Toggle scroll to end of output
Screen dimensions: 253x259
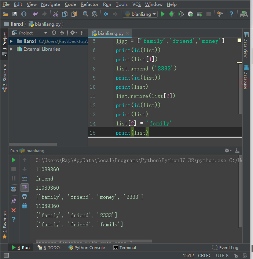tap(25, 187)
